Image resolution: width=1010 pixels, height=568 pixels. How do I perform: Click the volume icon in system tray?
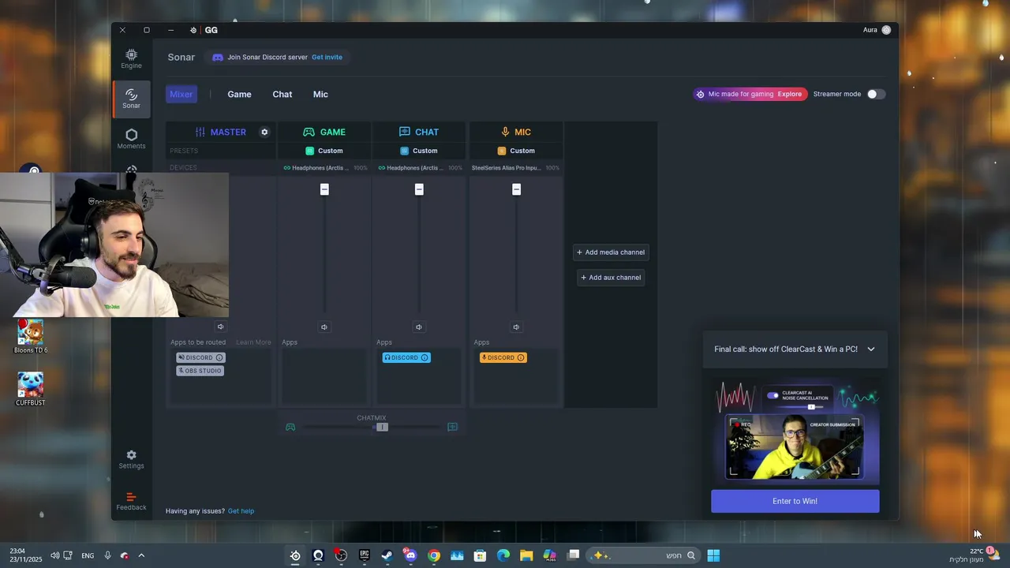[54, 555]
